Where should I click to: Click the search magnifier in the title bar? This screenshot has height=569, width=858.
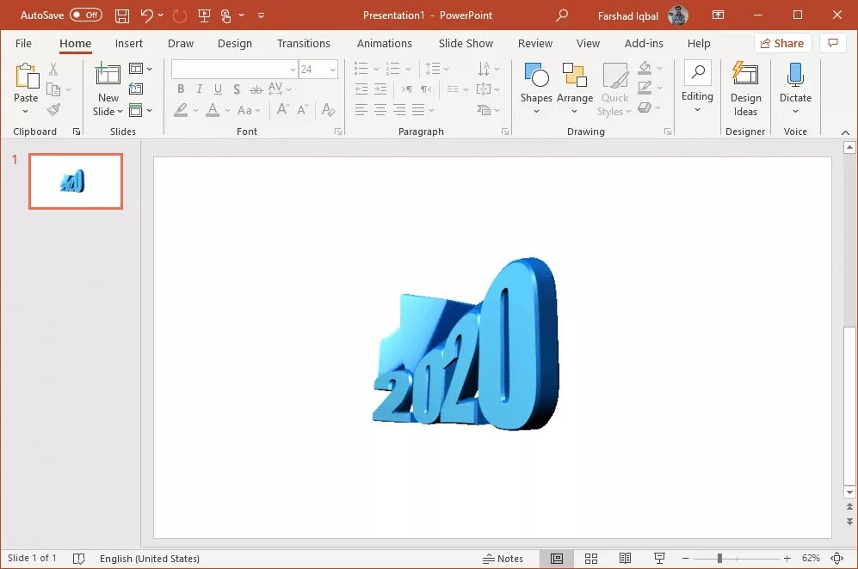(561, 15)
